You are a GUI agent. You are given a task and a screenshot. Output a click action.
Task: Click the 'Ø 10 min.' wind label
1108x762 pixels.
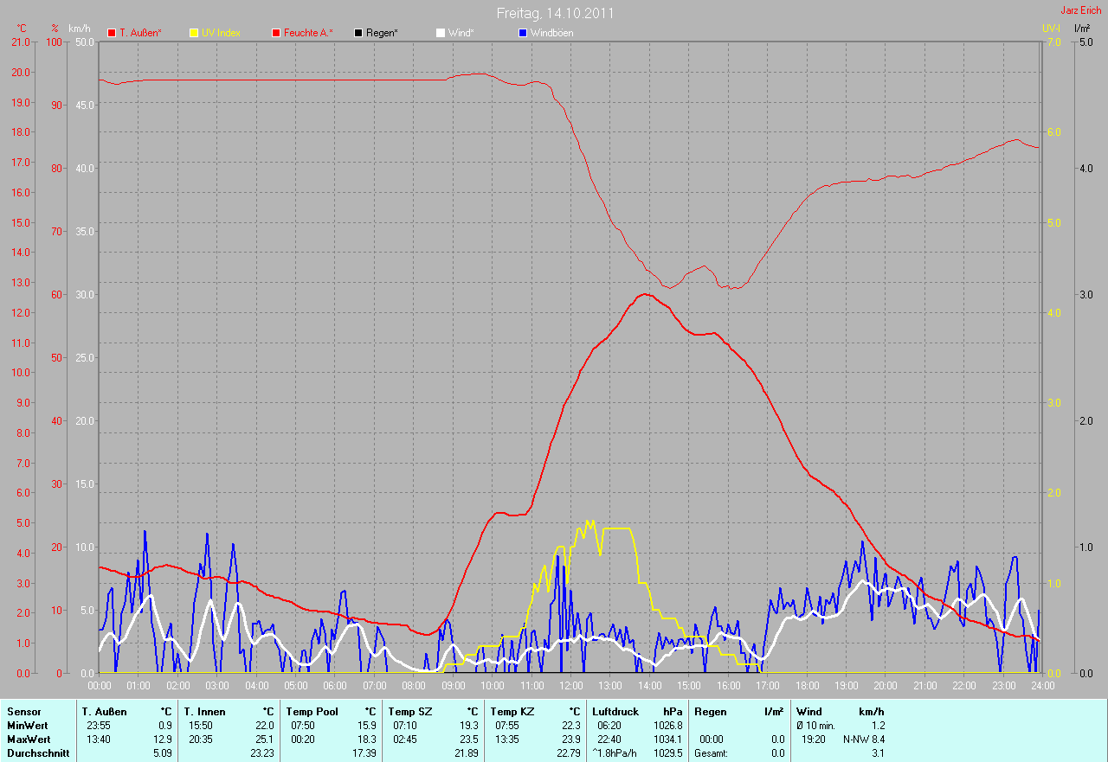[815, 725]
